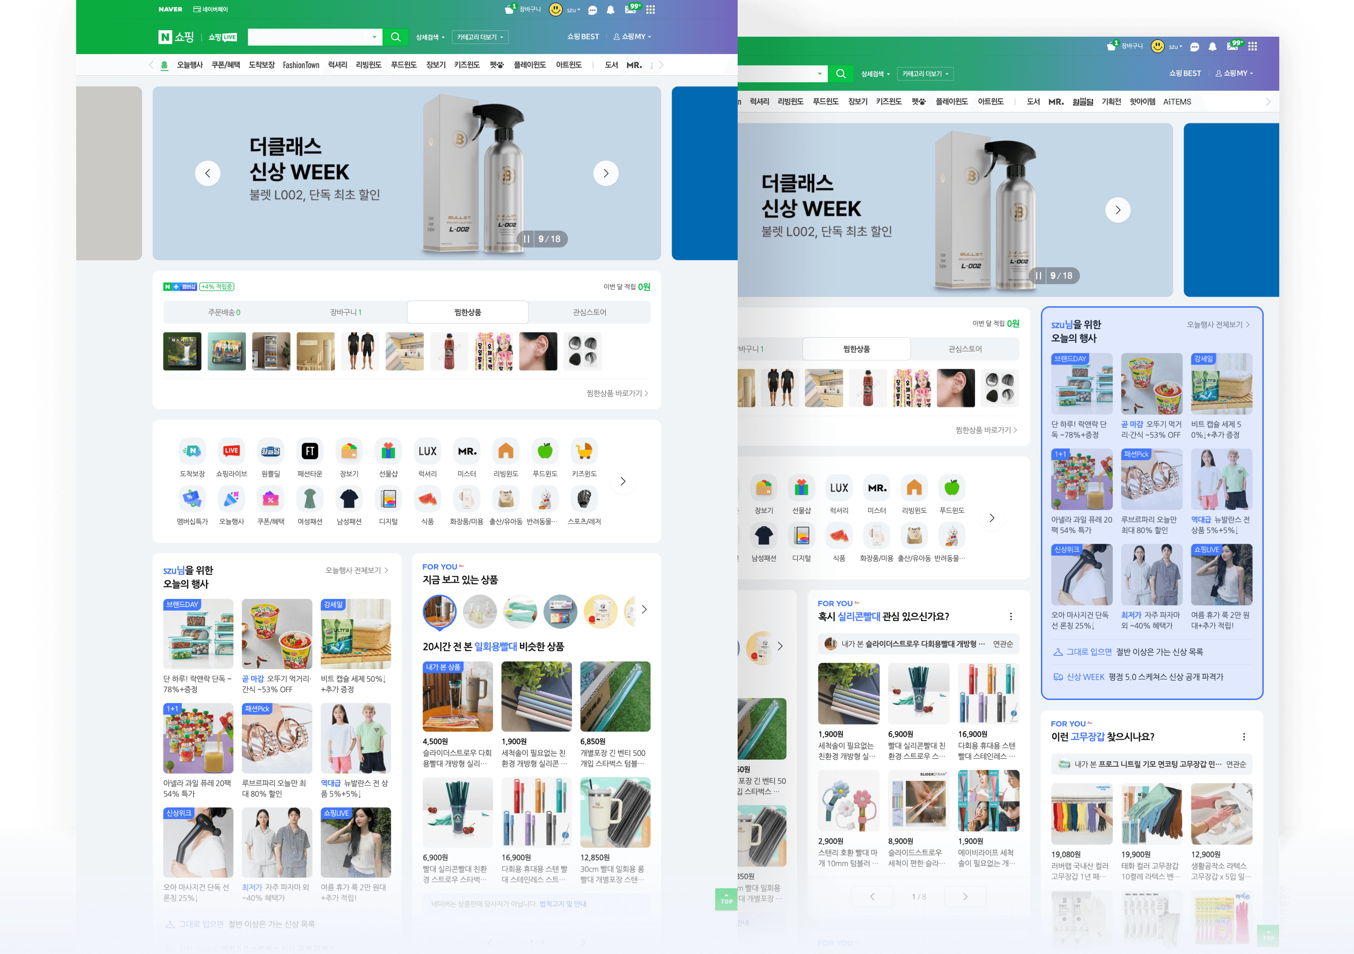Show the previous banner slide in the front window
This screenshot has height=954, width=1354.
pos(208,174)
